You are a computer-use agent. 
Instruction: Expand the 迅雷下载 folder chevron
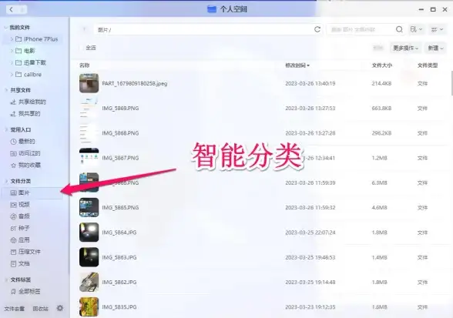click(x=12, y=62)
